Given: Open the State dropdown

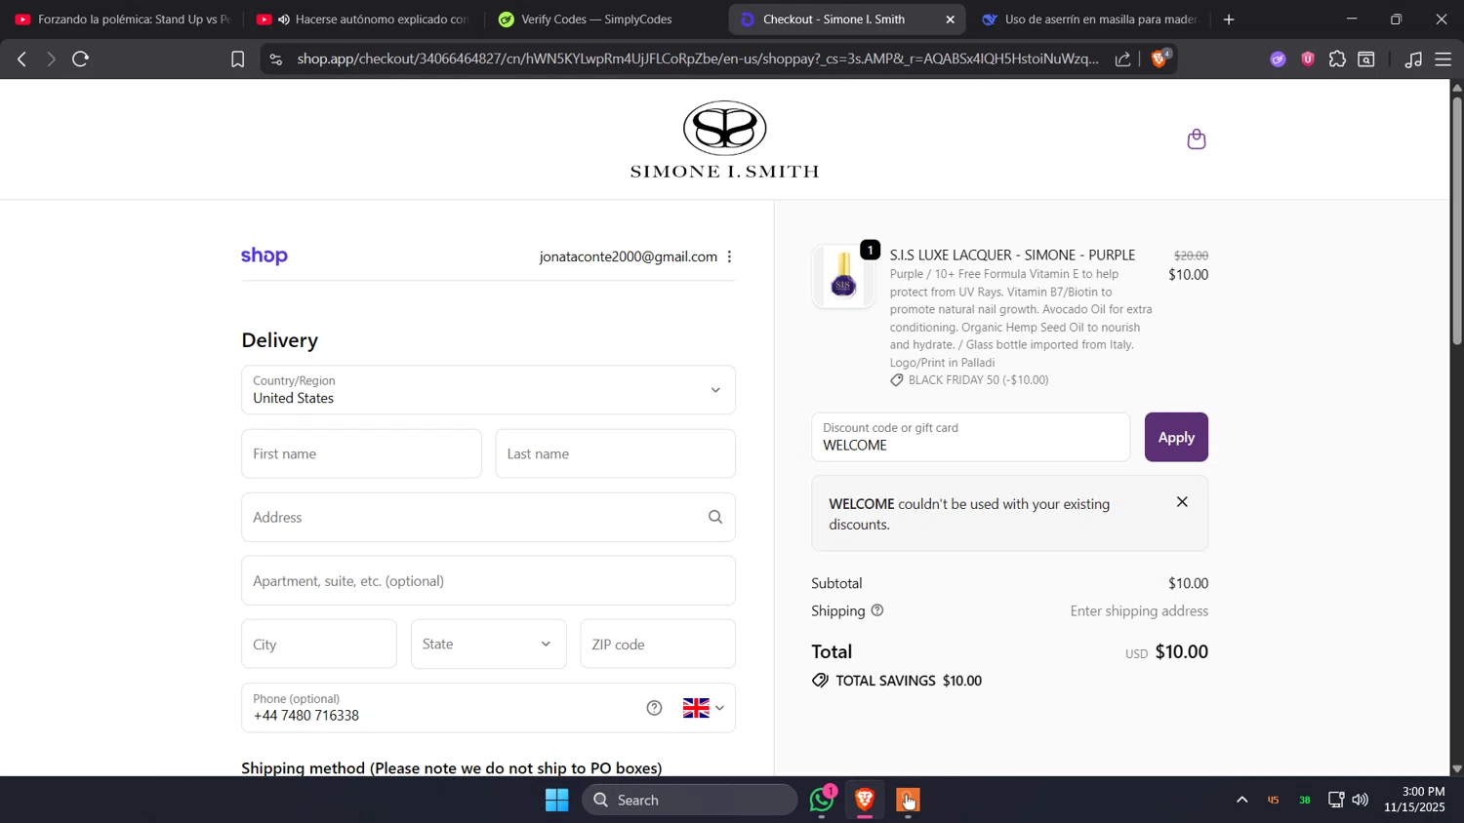Looking at the screenshot, I should tap(488, 644).
